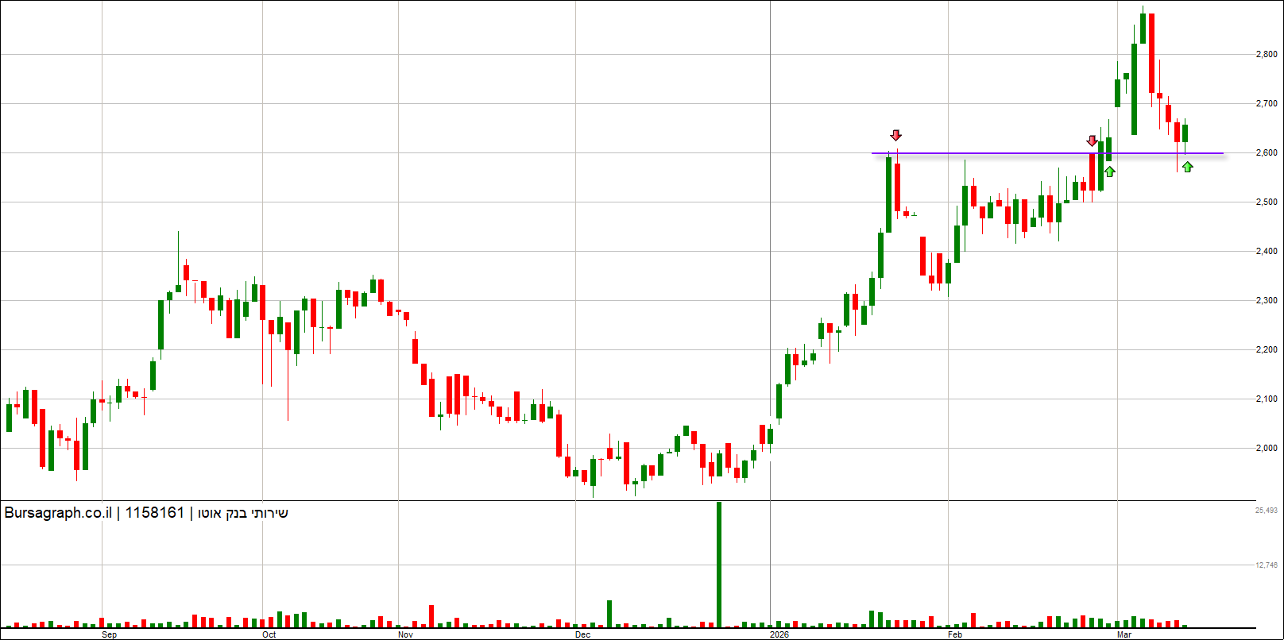Click the red down arrow above the January peak
The width and height of the screenshot is (1284, 640).
pyautogui.click(x=896, y=135)
